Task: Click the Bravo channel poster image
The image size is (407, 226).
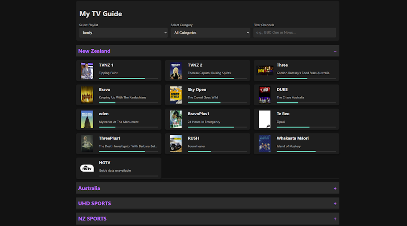Action: tap(87, 95)
